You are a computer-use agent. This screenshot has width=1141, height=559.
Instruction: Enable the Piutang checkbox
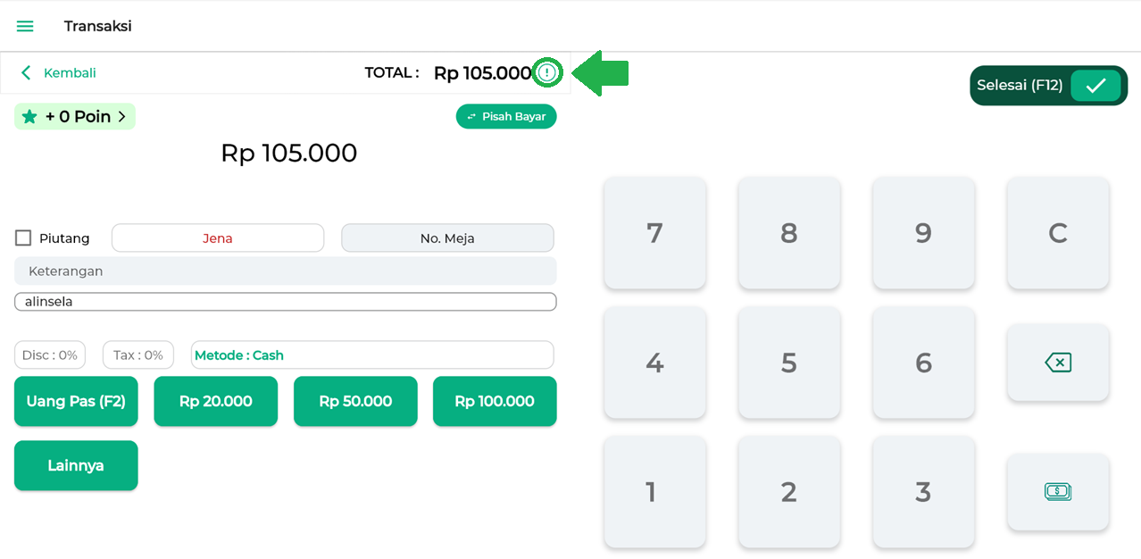pyautogui.click(x=23, y=238)
